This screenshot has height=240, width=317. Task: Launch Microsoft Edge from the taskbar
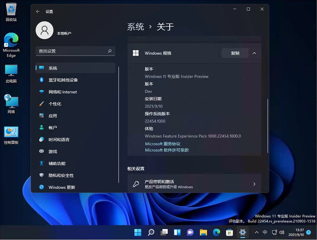pos(216,232)
